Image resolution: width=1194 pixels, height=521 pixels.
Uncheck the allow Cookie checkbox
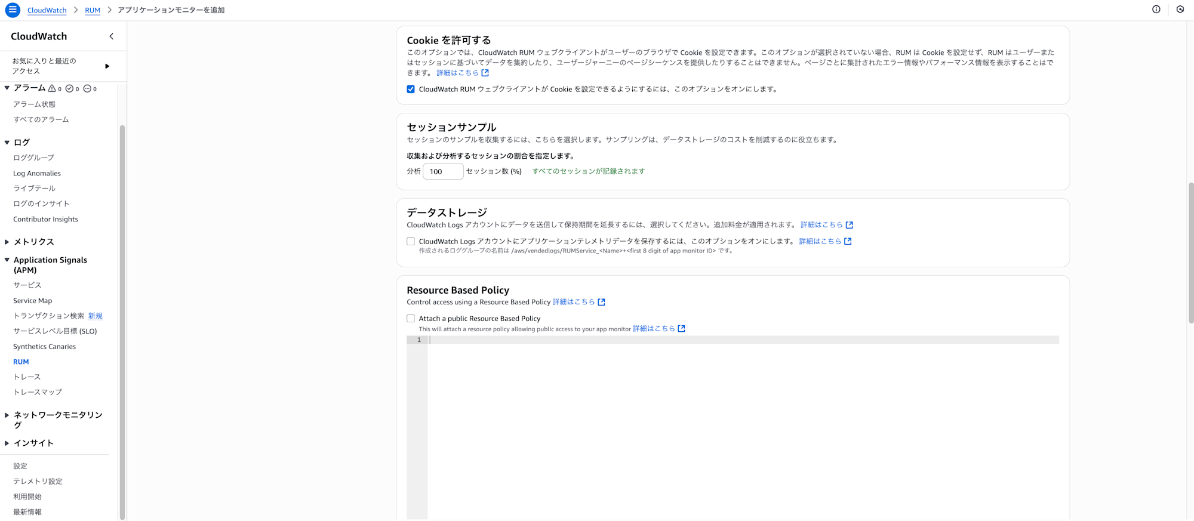(411, 89)
